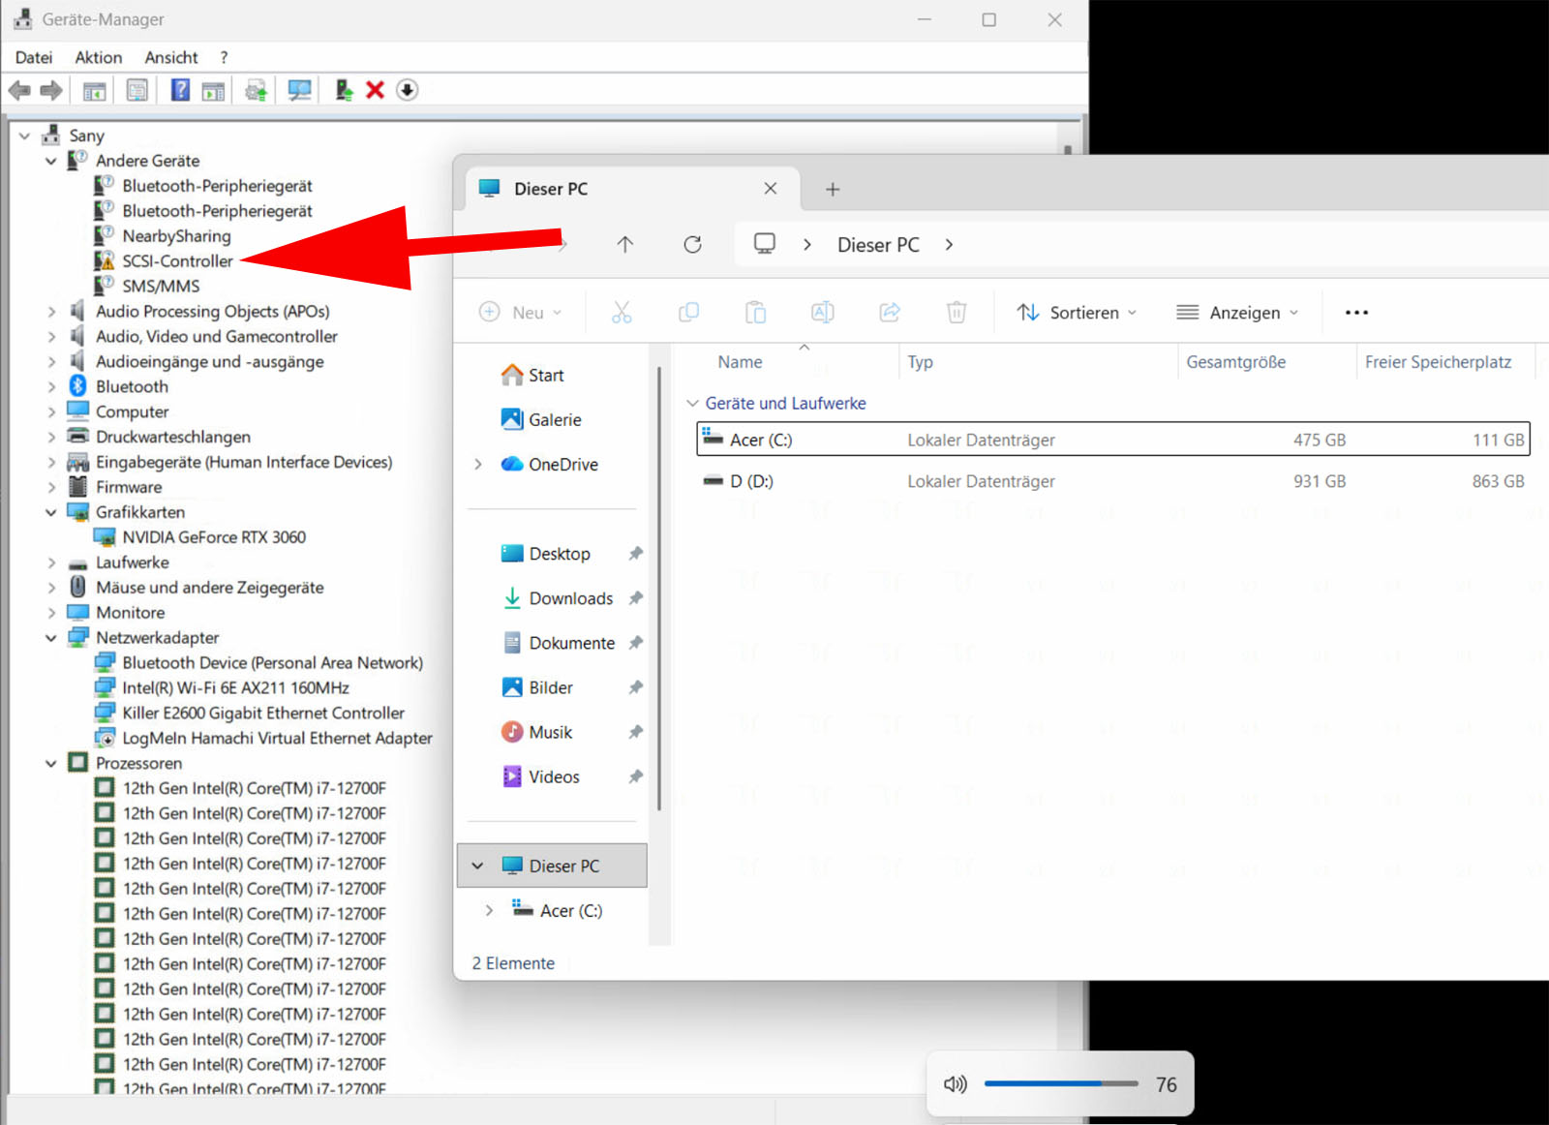Adjust the volume slider track
This screenshot has height=1125, width=1549.
coord(1061,1083)
